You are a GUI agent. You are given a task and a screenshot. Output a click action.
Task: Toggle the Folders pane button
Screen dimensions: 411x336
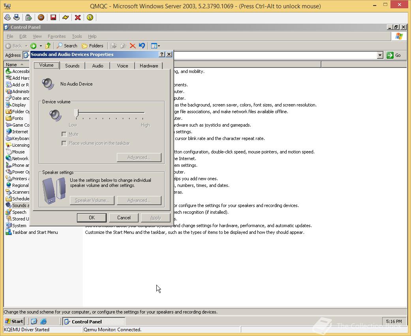point(92,46)
